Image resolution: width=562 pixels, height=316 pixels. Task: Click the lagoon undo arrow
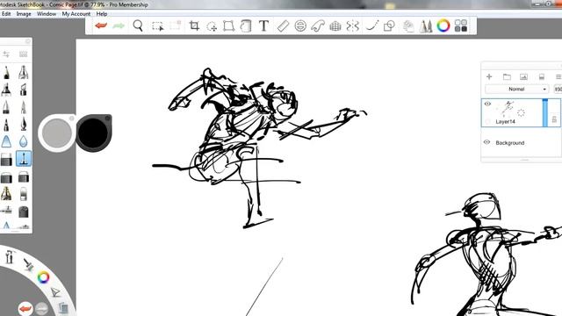coord(25,308)
